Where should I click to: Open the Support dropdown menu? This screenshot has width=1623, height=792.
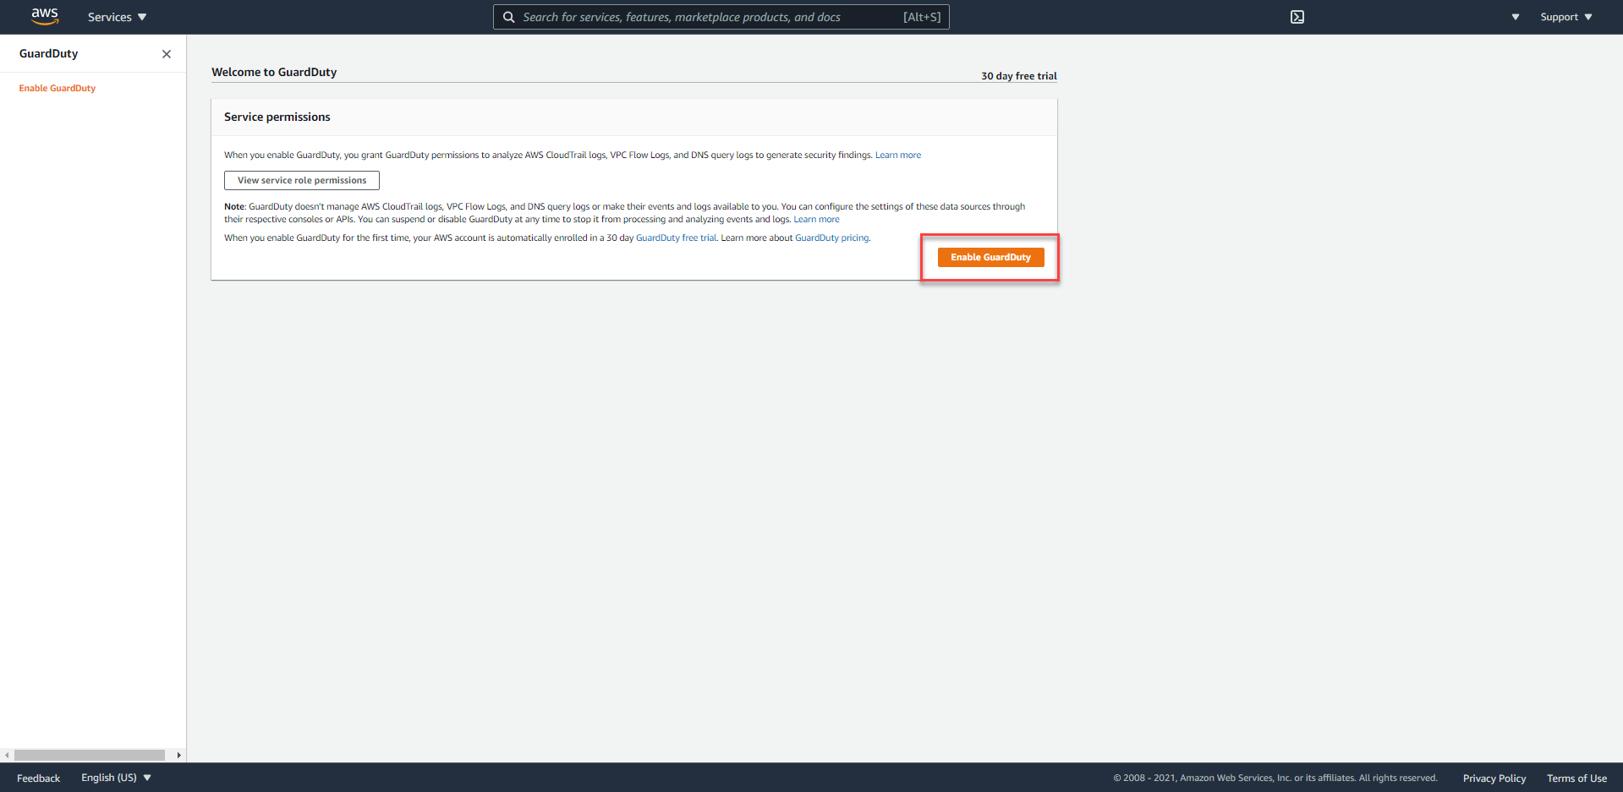coord(1565,17)
